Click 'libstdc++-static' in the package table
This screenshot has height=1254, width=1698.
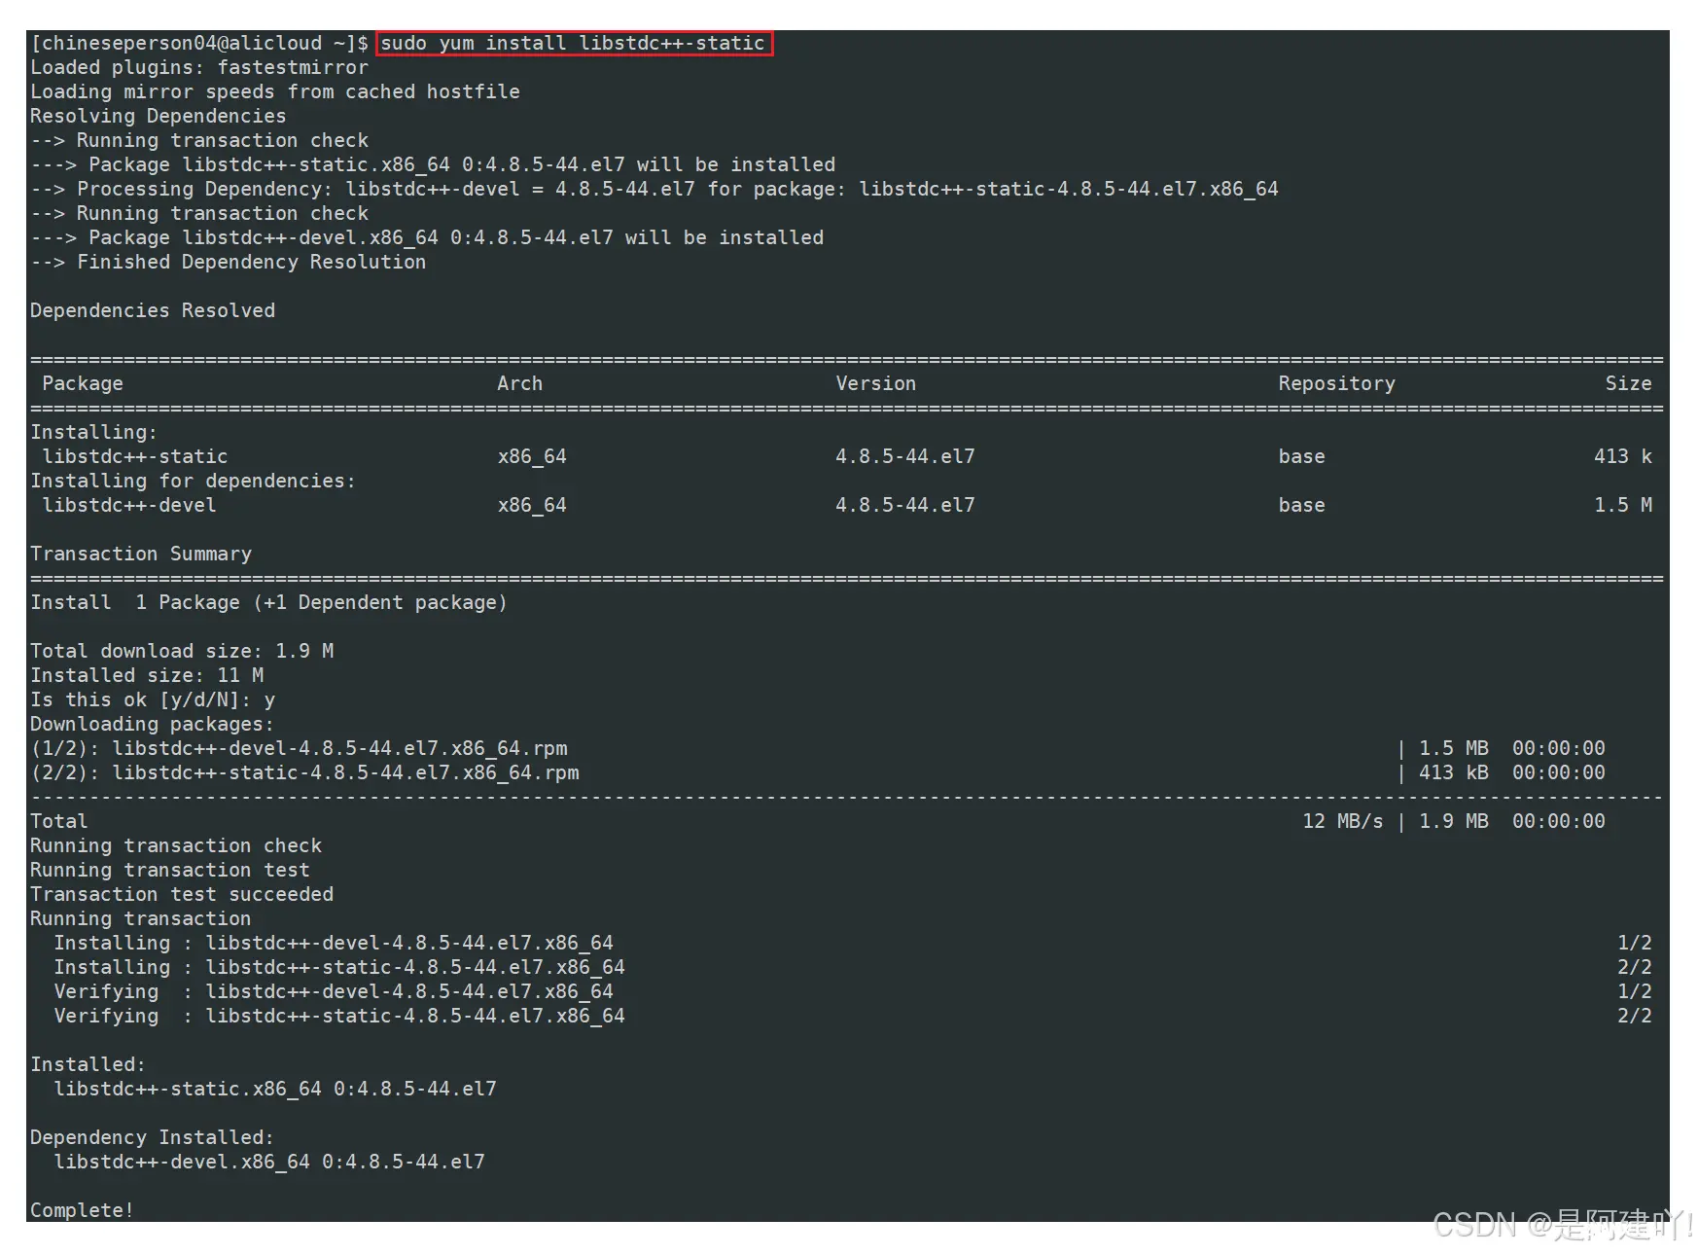click(135, 456)
